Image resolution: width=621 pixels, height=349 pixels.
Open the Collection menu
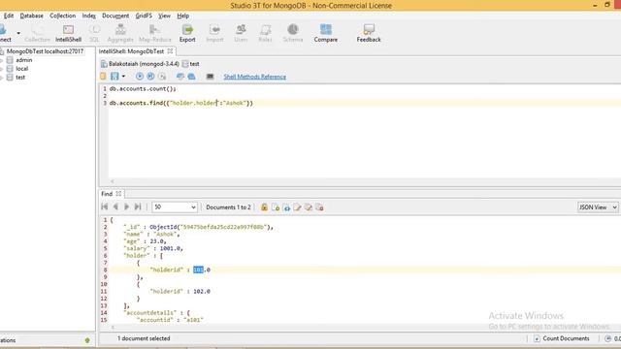click(x=62, y=16)
